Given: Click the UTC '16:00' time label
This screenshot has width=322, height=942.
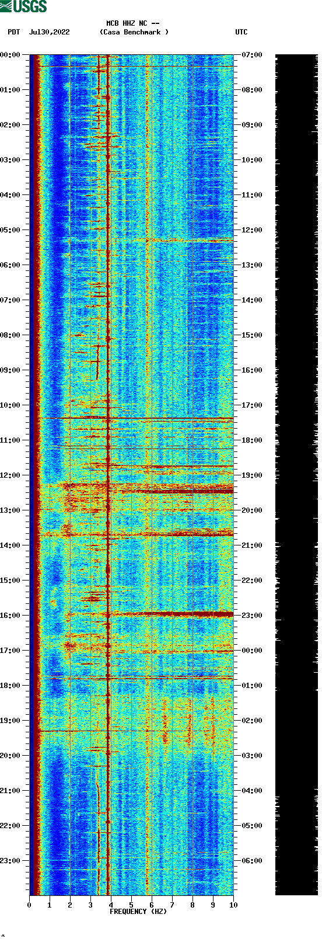Looking at the screenshot, I should [x=252, y=370].
